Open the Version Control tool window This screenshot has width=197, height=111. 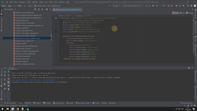[x=10, y=103]
